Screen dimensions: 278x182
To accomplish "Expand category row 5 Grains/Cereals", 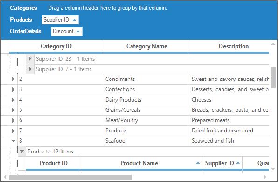I will click(x=13, y=110).
